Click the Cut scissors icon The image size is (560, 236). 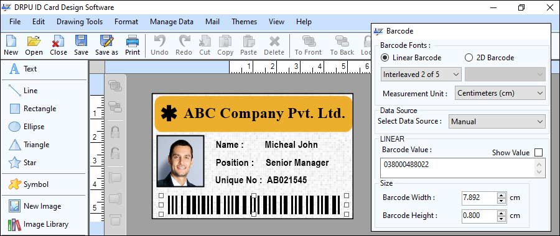tap(205, 41)
